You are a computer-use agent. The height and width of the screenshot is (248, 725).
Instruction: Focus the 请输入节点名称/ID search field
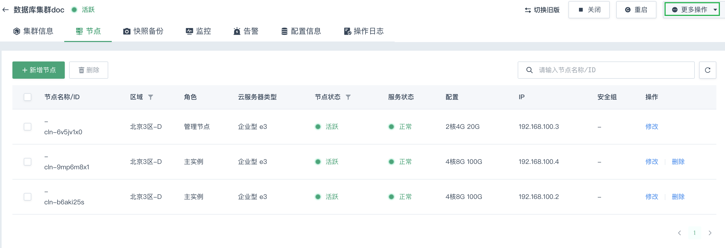606,70
